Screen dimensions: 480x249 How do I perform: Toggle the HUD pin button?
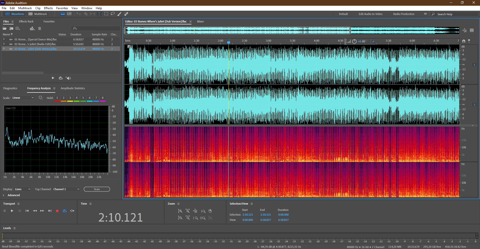tap(373, 41)
